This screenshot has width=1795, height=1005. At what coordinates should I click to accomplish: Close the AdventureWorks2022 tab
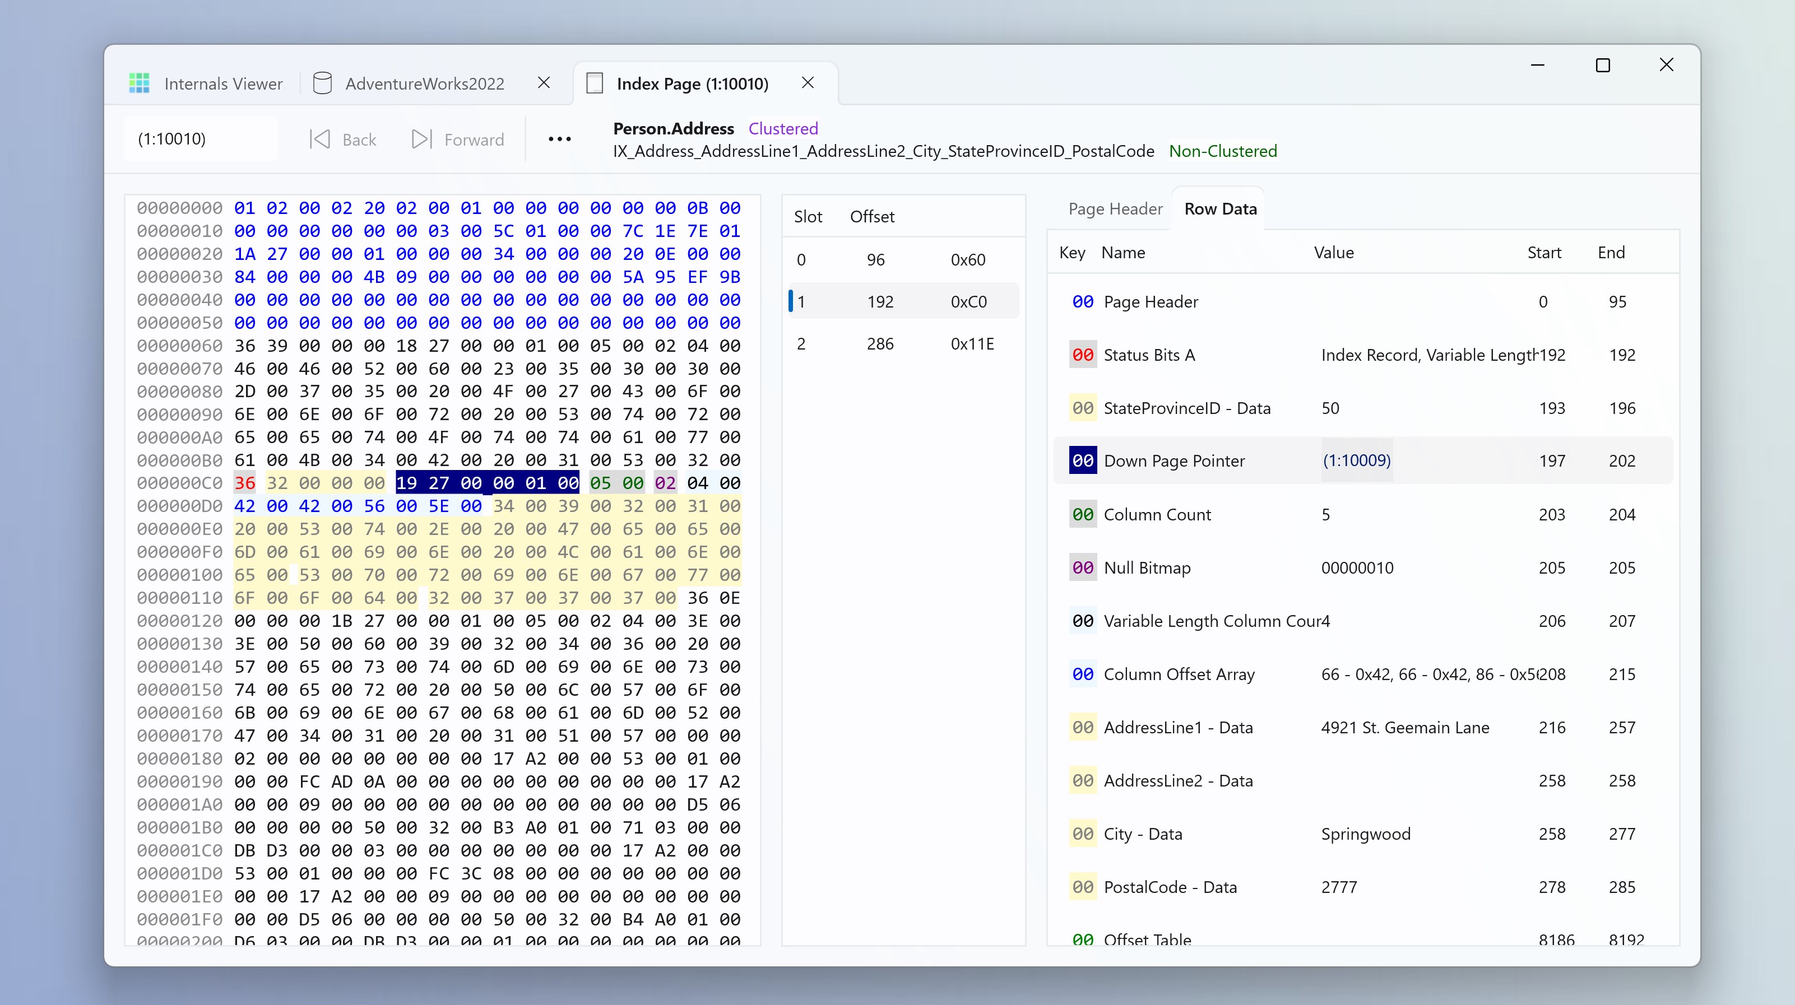pos(544,83)
